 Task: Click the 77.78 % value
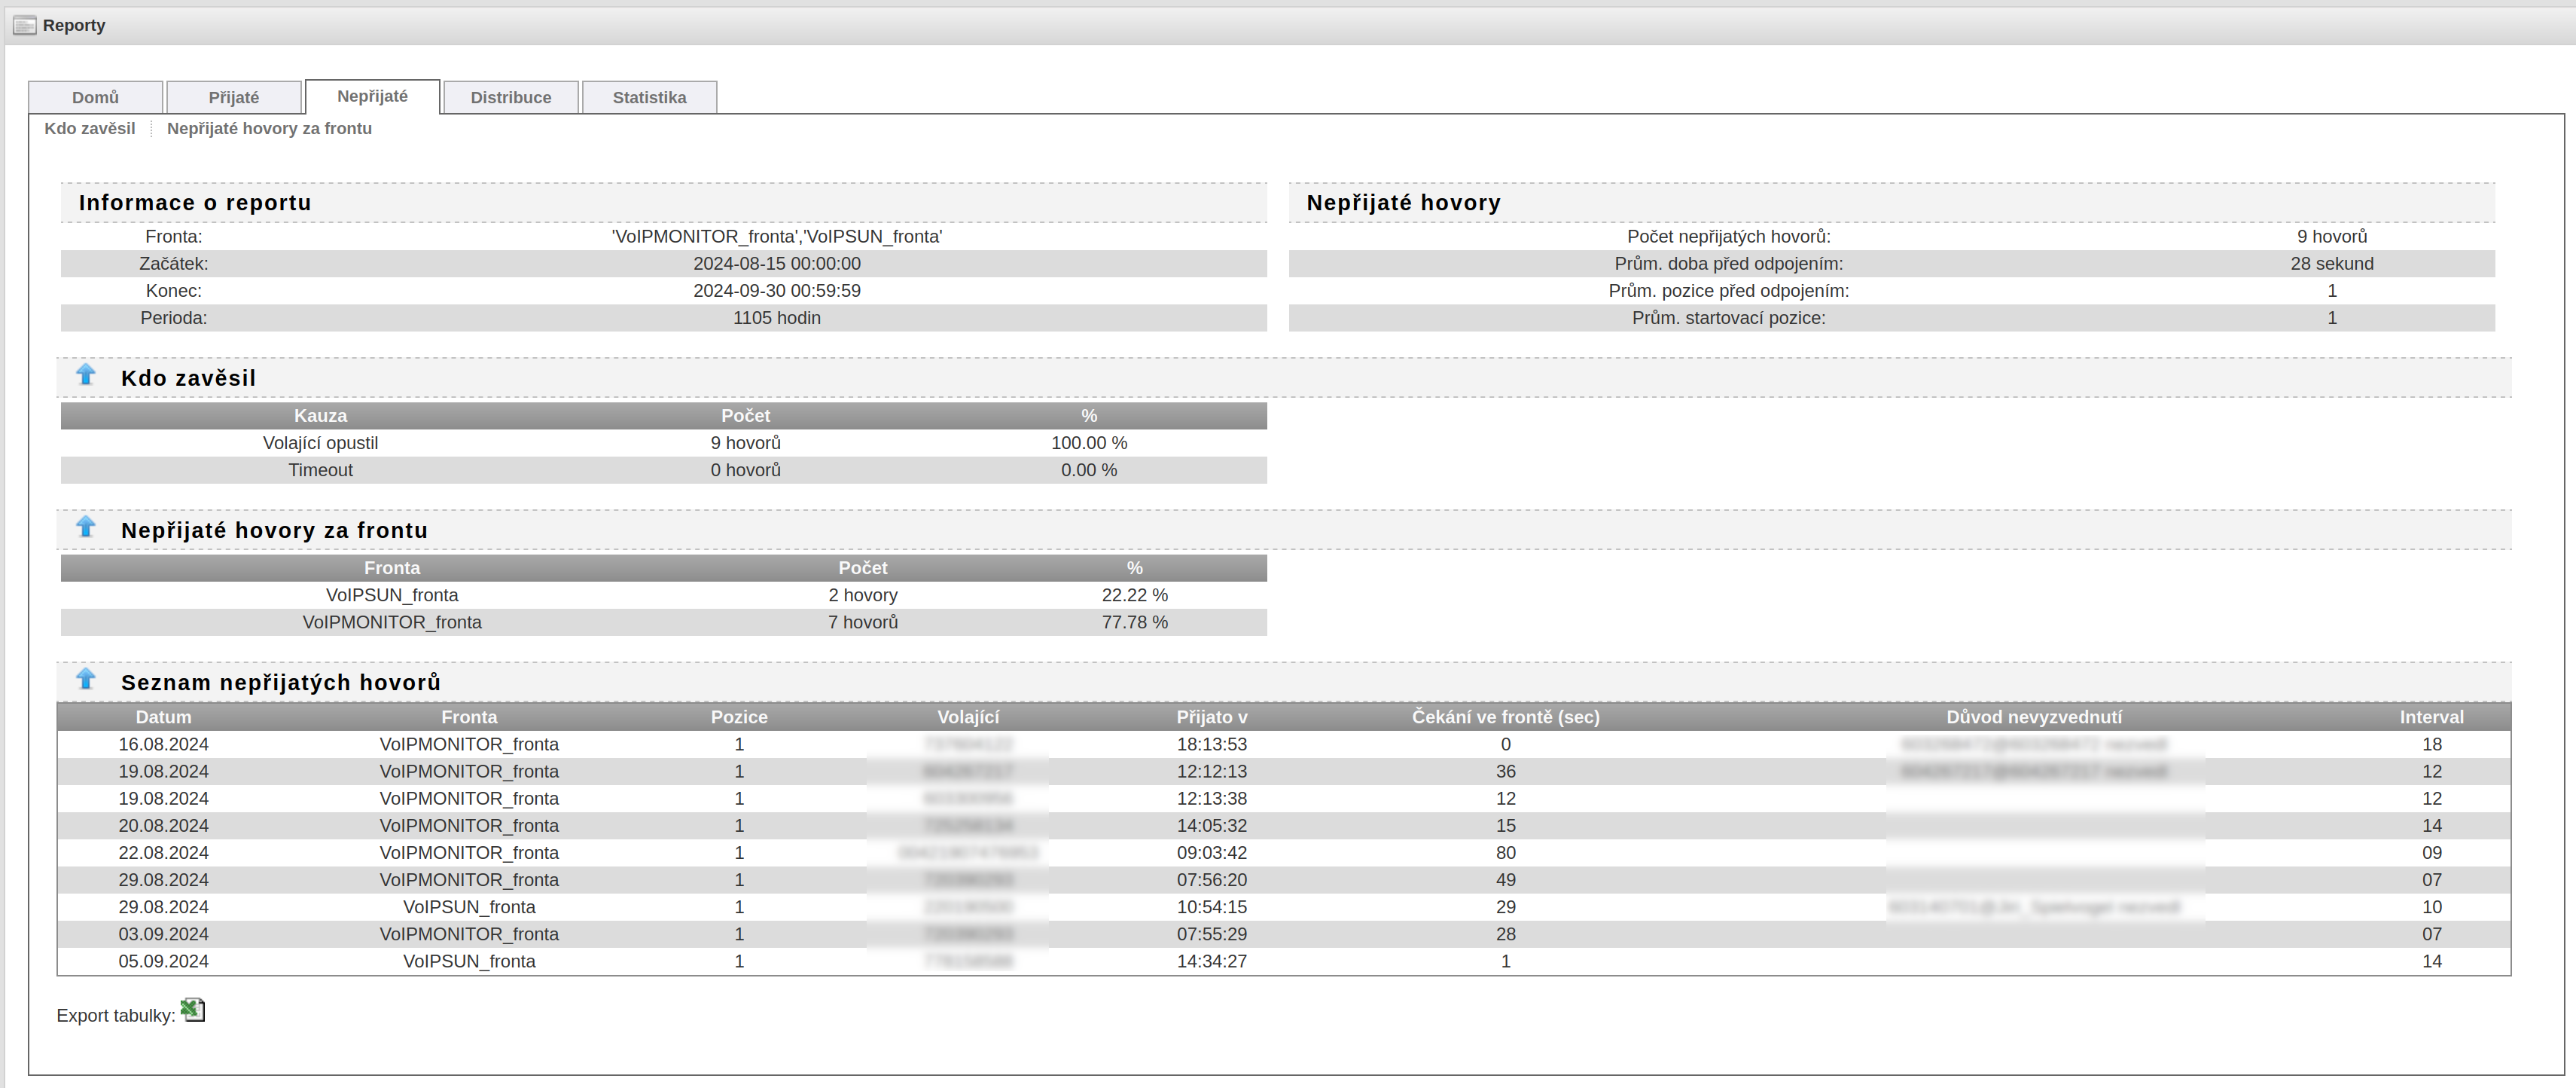click(x=1134, y=622)
